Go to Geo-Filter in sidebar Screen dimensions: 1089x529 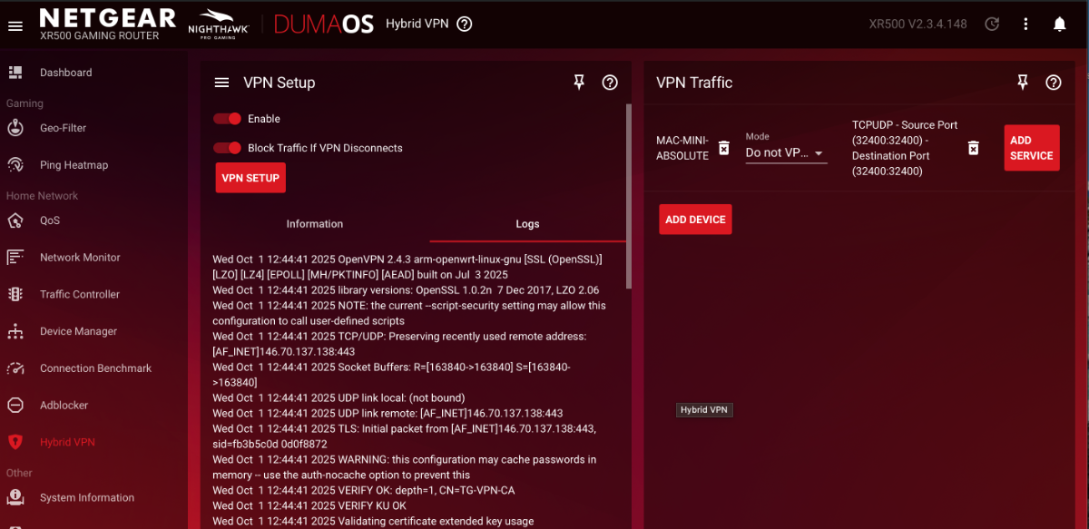coord(63,128)
